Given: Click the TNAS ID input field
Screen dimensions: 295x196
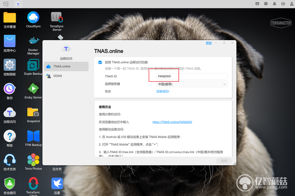Looking at the screenshot, I should pyautogui.click(x=192, y=76).
